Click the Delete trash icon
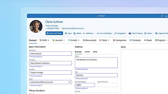The image size is (168, 94). [74, 33]
